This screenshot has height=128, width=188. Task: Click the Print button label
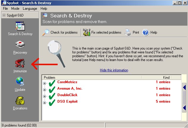[136, 32]
